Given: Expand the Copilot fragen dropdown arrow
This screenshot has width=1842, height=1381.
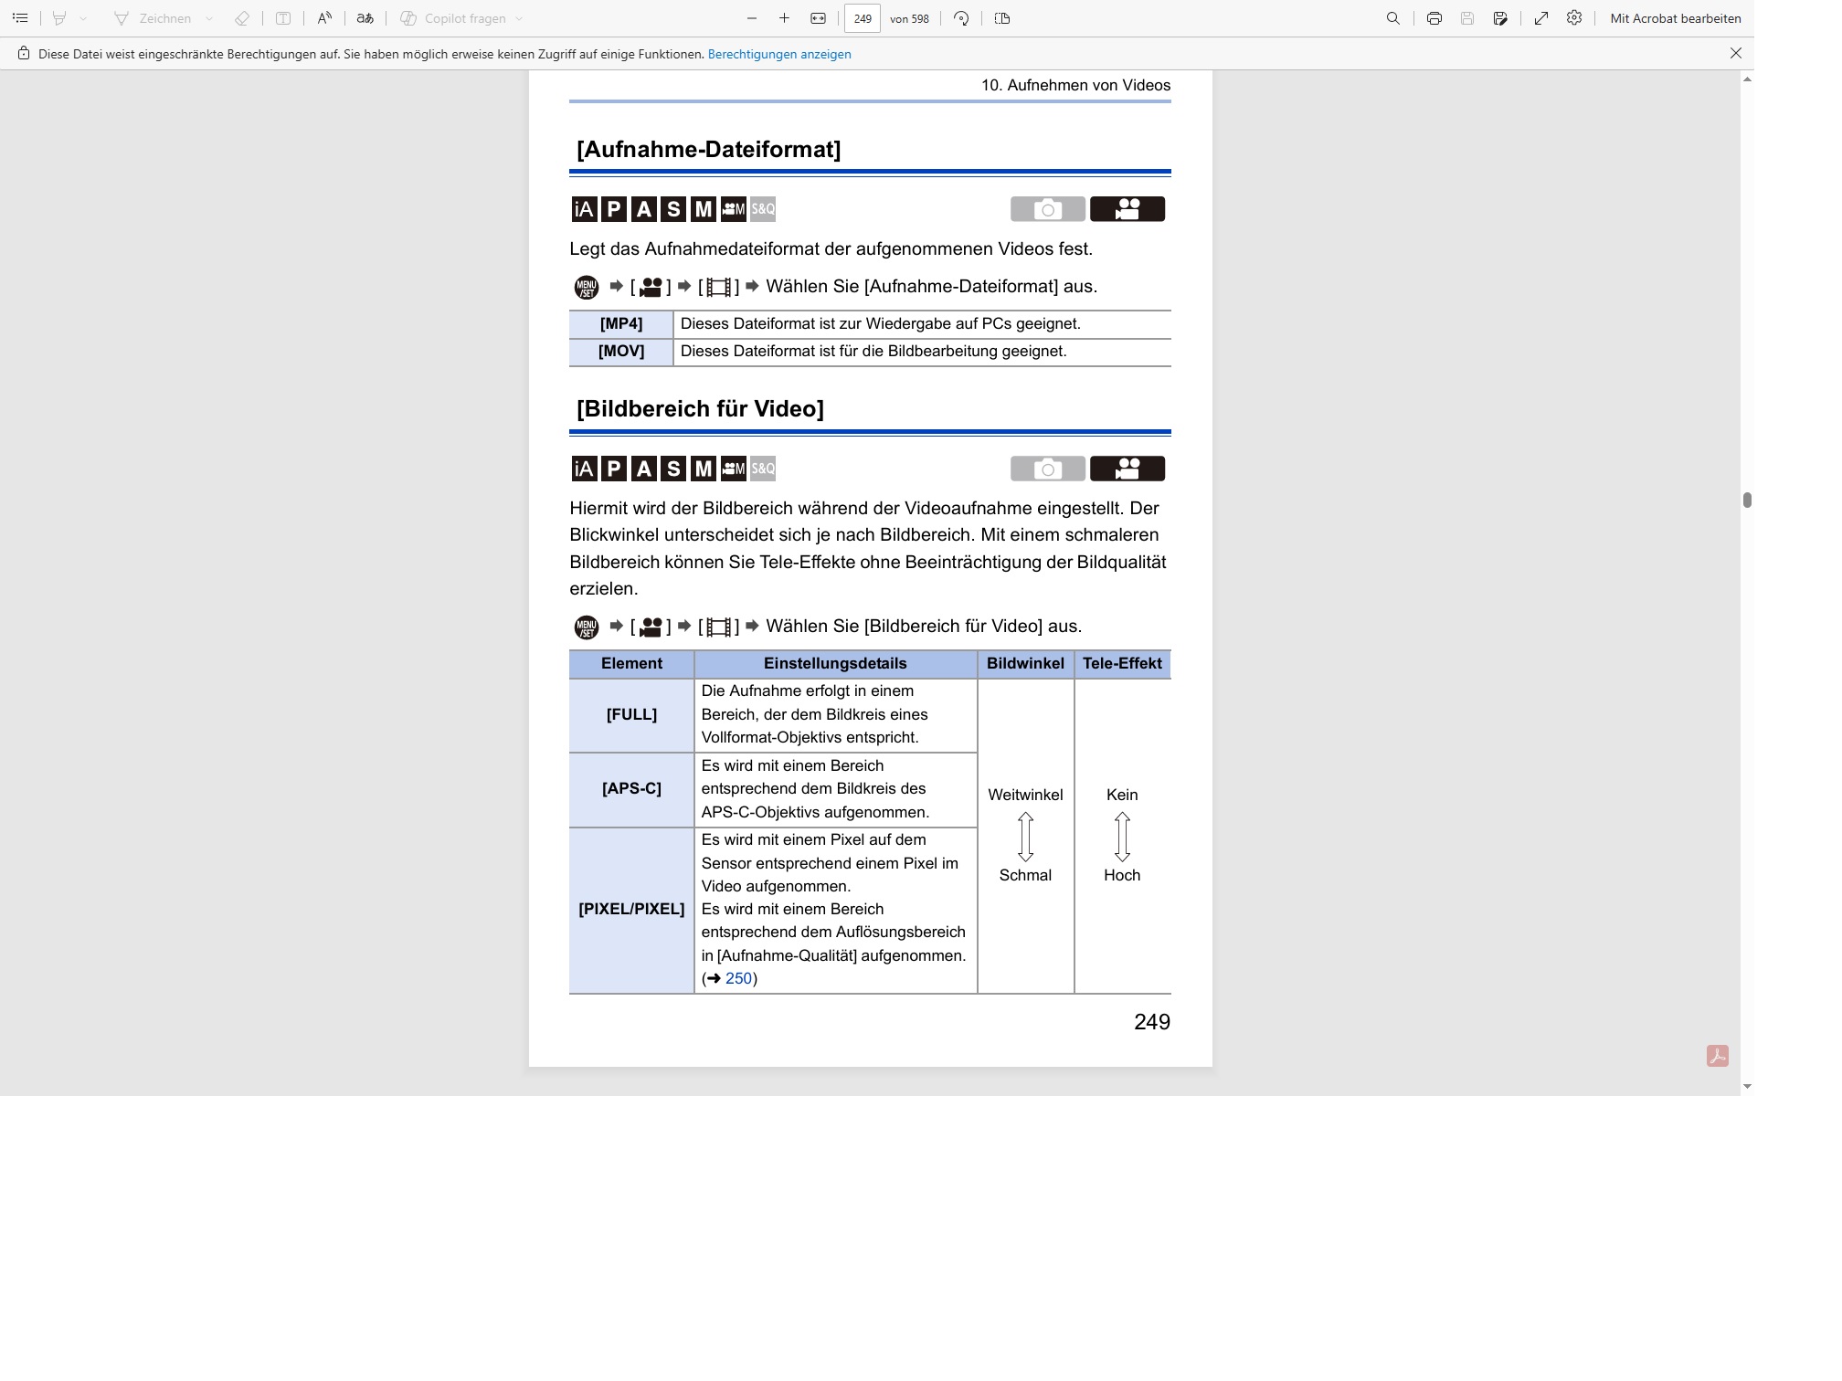Looking at the screenshot, I should 519,18.
